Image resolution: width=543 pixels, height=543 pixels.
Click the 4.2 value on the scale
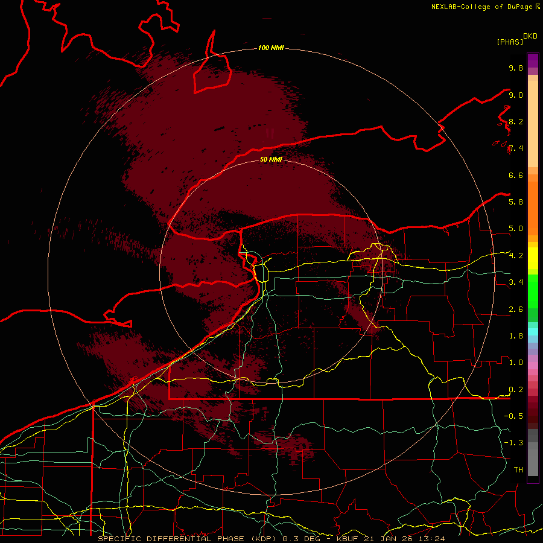tap(516, 256)
